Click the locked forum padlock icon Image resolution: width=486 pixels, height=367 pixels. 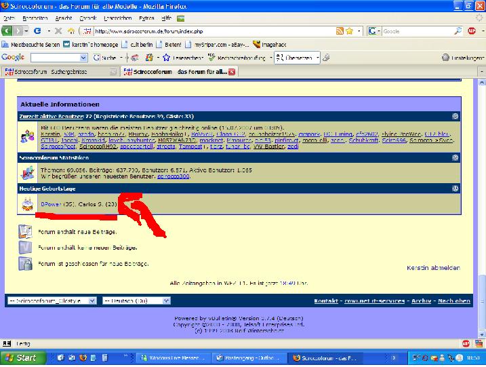point(25,264)
